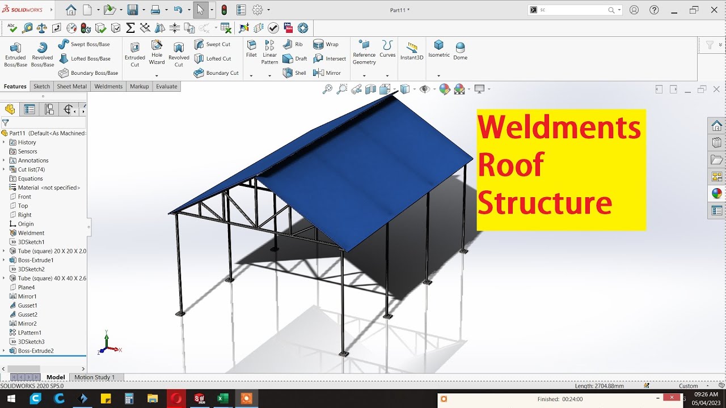Open the Evaluate tab
Viewport: 726px width, 408px height.
167,86
